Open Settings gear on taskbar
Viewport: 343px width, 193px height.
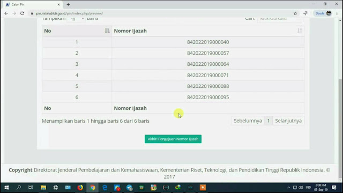pyautogui.click(x=56, y=188)
